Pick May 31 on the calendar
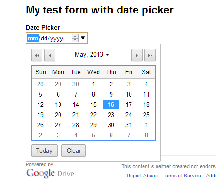This screenshot has height=182, width=216. [129, 125]
